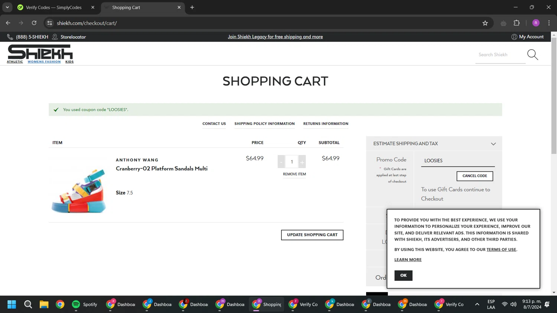Click Update Shopping Cart button

click(312, 235)
